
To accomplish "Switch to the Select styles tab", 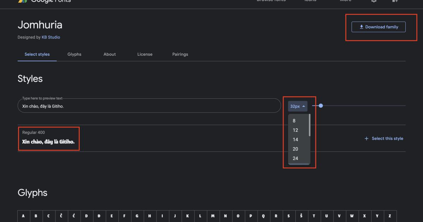I will click(x=37, y=54).
